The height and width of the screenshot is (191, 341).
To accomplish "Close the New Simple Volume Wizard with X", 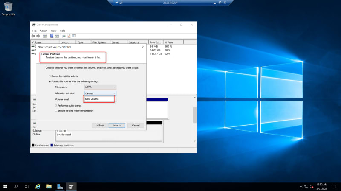I will click(x=142, y=47).
